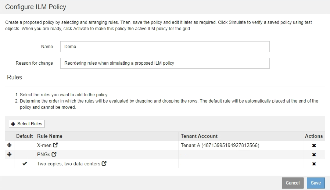Click the default checkmark on Two copies rule
330x190 pixels.
coord(25,164)
